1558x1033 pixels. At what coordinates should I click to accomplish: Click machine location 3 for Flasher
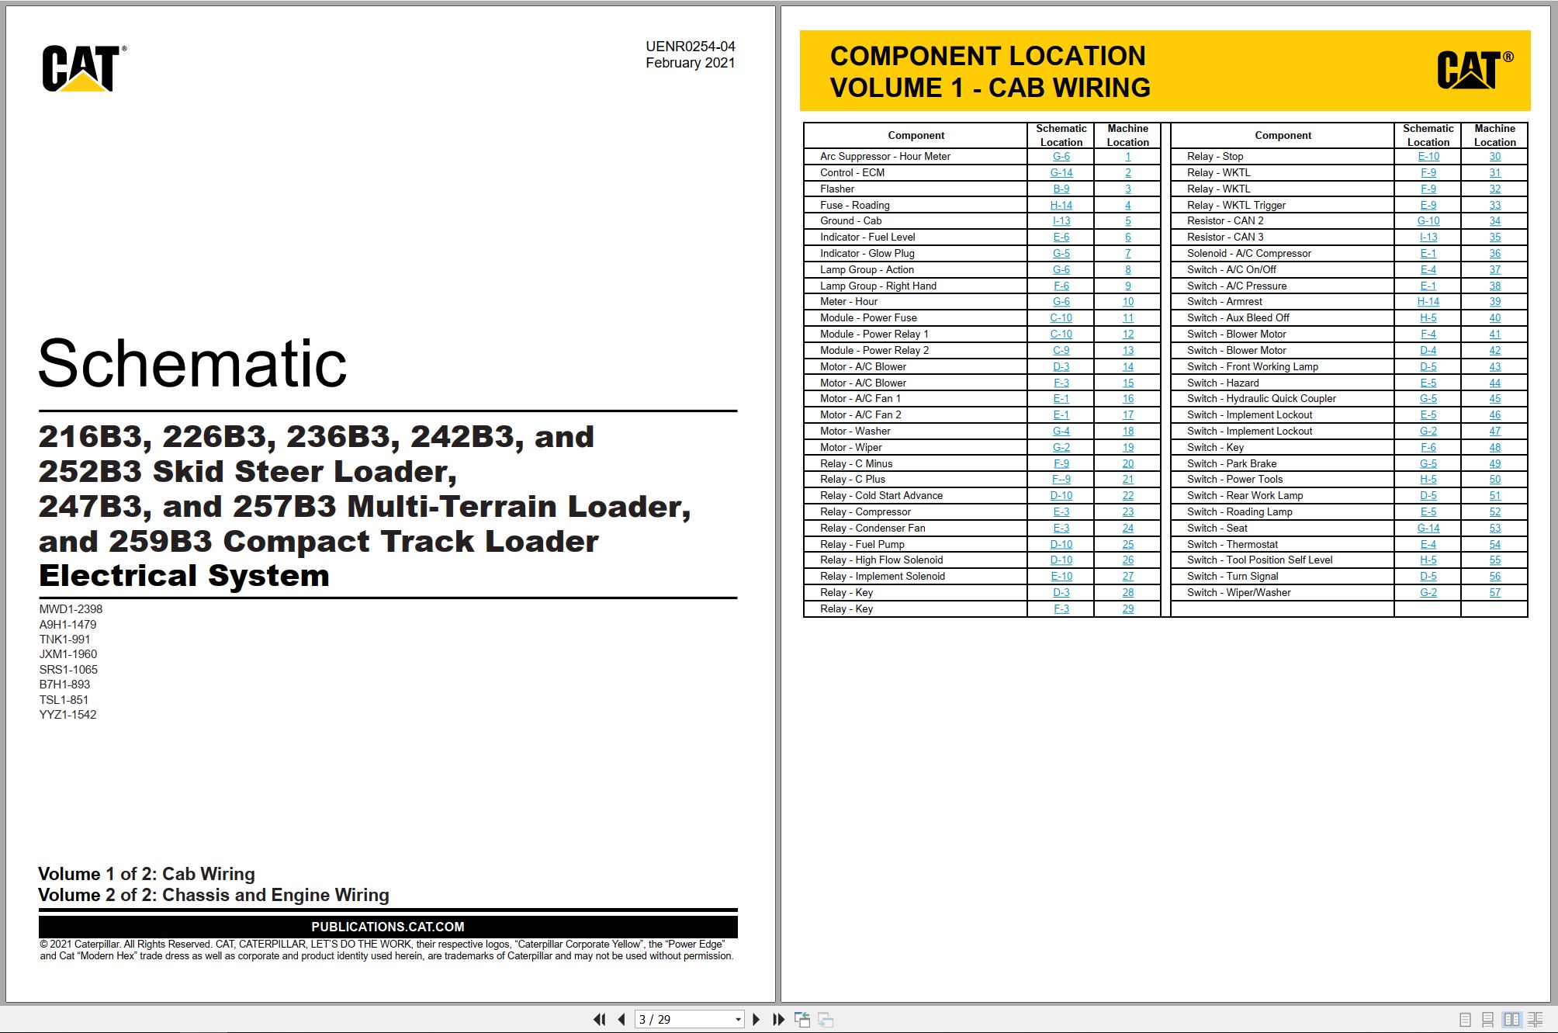1128,189
